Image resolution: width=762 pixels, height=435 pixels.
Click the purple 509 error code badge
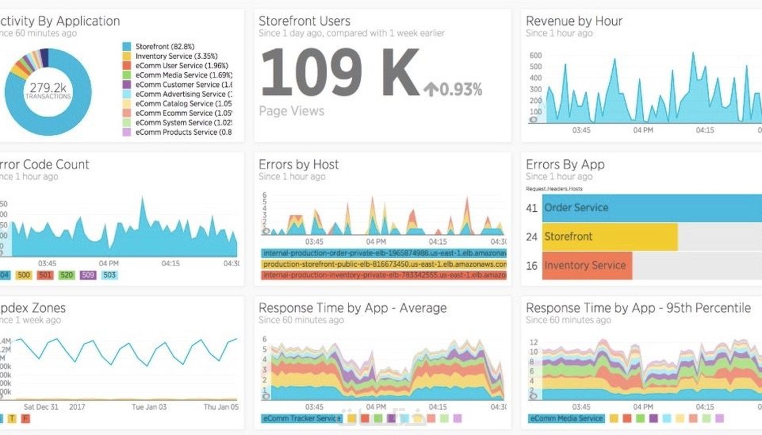coord(88,275)
